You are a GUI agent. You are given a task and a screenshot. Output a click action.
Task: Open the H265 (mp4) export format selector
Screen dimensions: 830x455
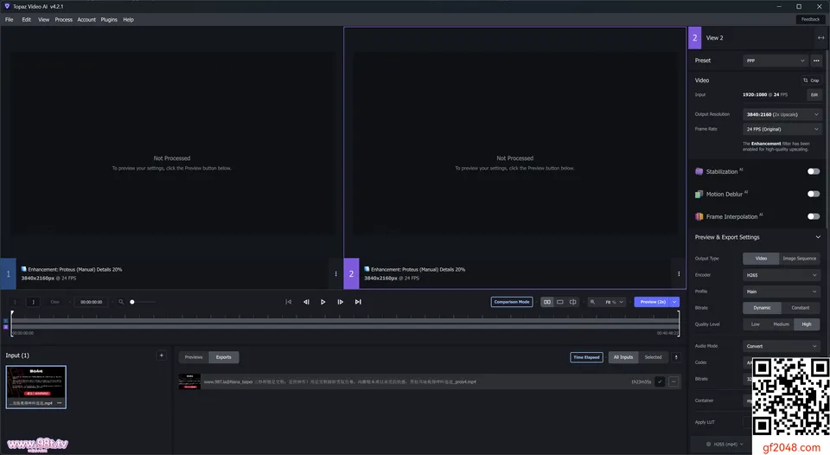(x=725, y=445)
